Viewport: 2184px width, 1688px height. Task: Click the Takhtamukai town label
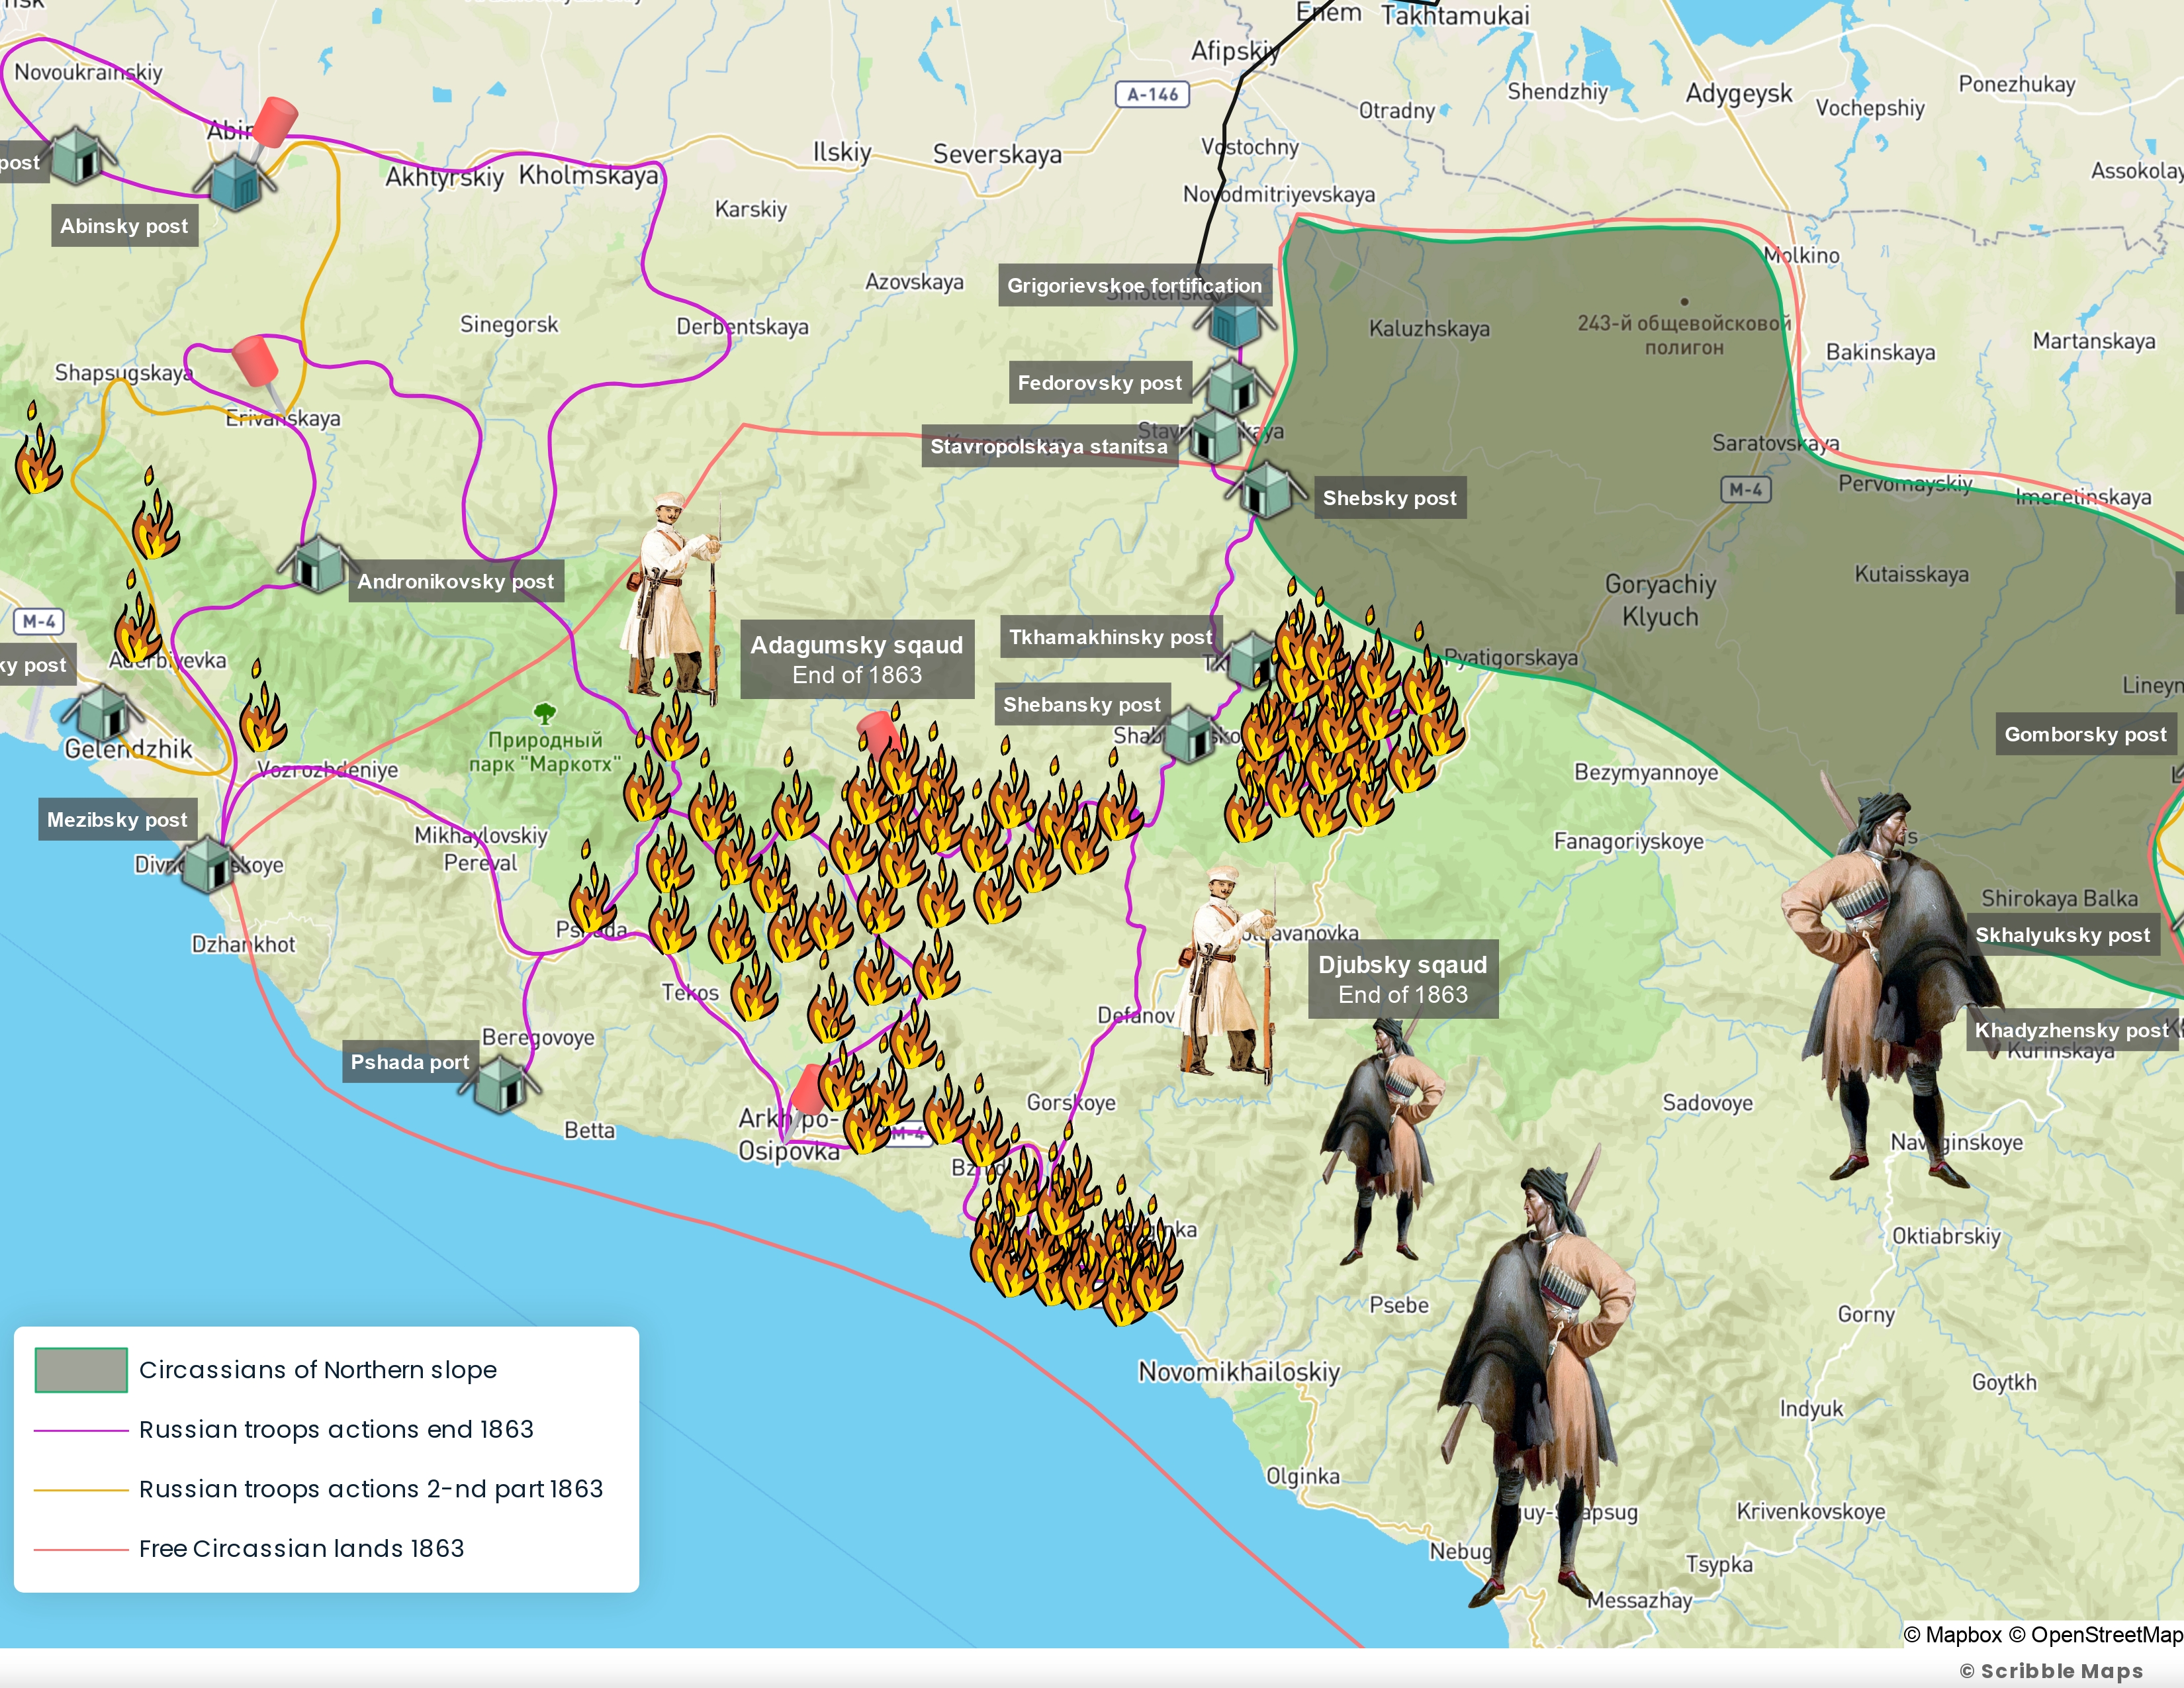pyautogui.click(x=1455, y=15)
